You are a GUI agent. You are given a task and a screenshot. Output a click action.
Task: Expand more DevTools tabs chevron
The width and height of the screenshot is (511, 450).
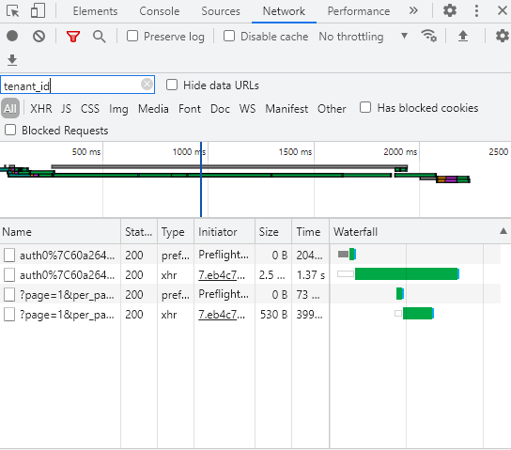pyautogui.click(x=413, y=10)
